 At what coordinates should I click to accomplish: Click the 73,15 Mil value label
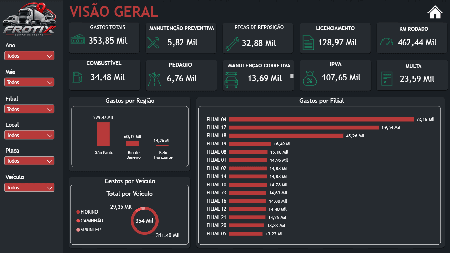[x=425, y=120]
